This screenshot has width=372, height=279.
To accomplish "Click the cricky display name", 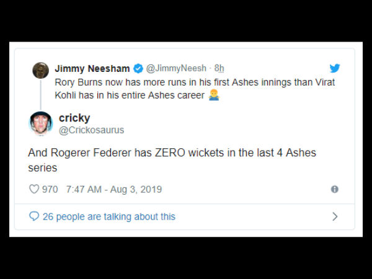I will point(74,117).
